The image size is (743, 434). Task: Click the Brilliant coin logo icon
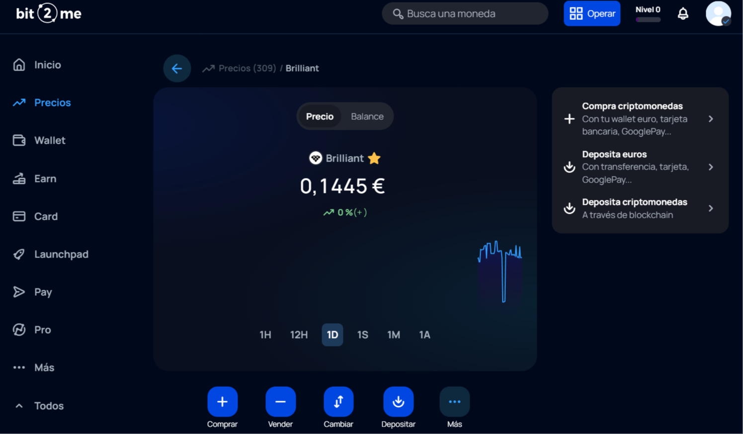[x=316, y=158]
